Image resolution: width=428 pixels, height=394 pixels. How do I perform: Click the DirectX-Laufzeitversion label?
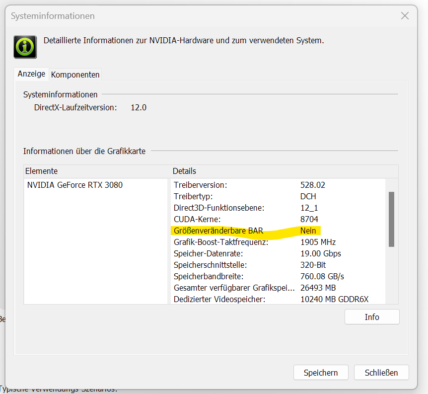[x=75, y=108]
